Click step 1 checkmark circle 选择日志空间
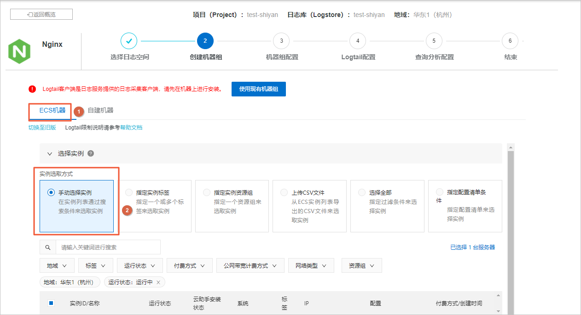 point(129,41)
